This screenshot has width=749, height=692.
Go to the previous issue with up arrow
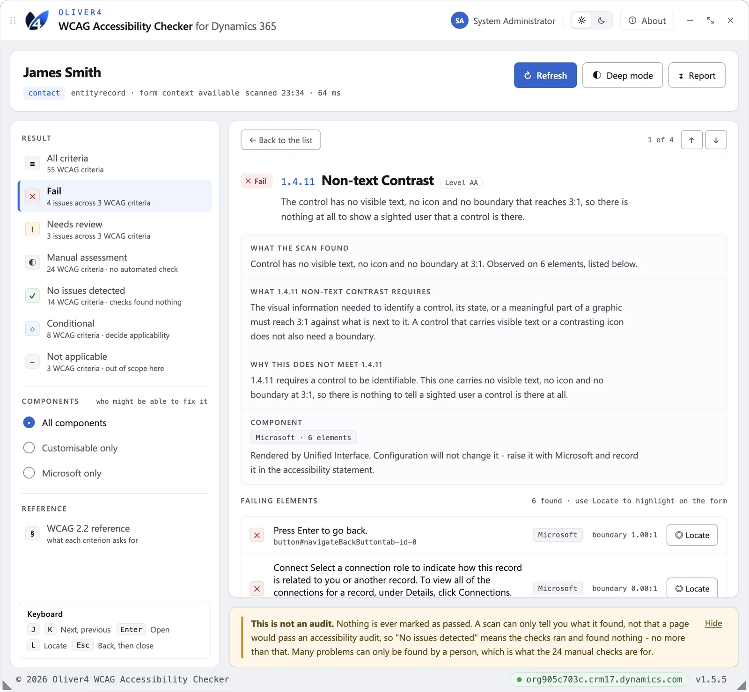coord(691,140)
